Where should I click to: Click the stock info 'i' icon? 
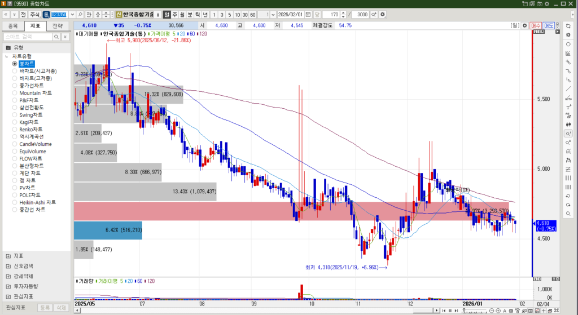click(x=158, y=14)
